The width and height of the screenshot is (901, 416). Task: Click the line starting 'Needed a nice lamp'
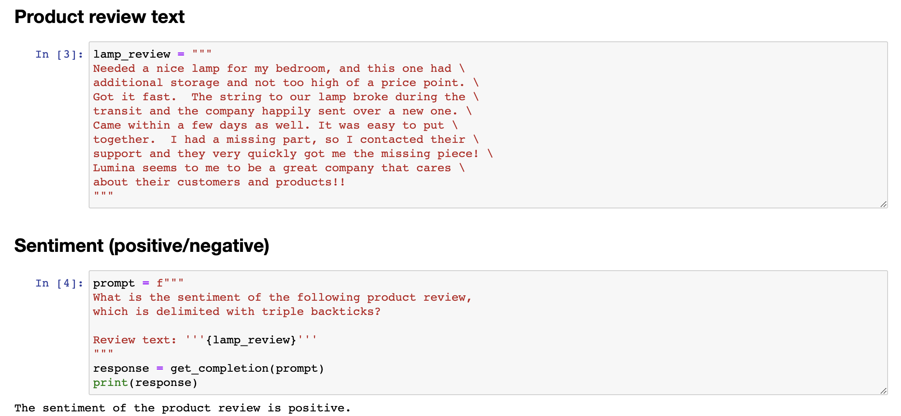[279, 68]
